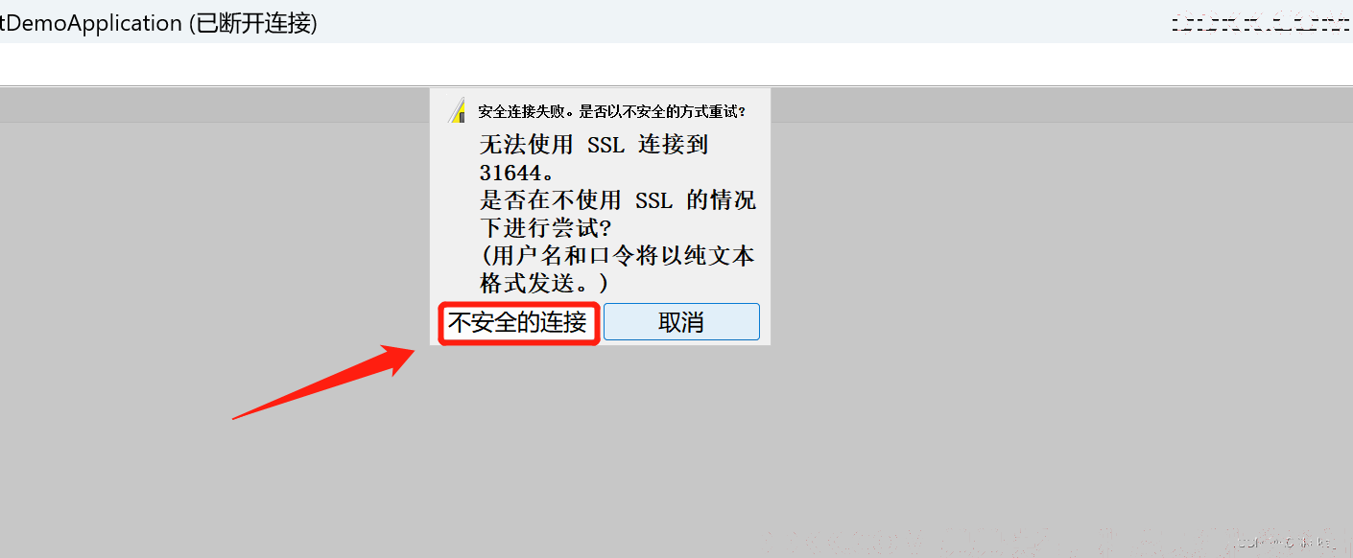Click the obscured text in top-right header
Image resolution: width=1353 pixels, height=558 pixels.
click(x=1260, y=22)
